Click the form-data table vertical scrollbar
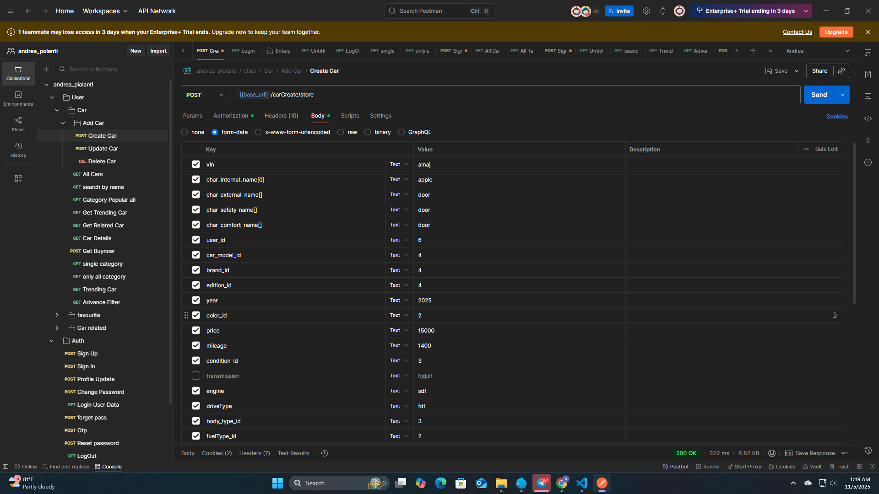The image size is (879, 494). pos(854,224)
